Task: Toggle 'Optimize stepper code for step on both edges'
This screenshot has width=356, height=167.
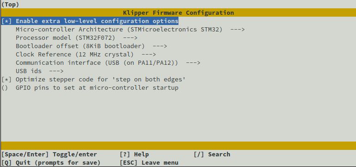Action: [x=6, y=80]
